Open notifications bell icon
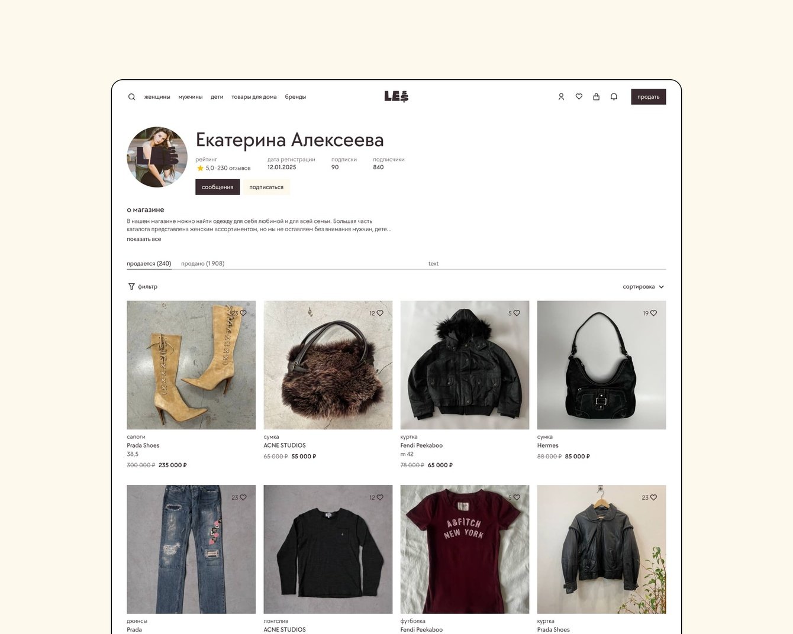This screenshot has height=634, width=793. pyautogui.click(x=614, y=97)
